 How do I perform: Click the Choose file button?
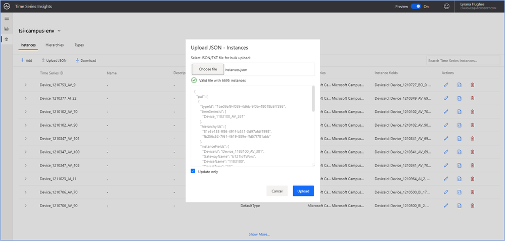coord(208,69)
